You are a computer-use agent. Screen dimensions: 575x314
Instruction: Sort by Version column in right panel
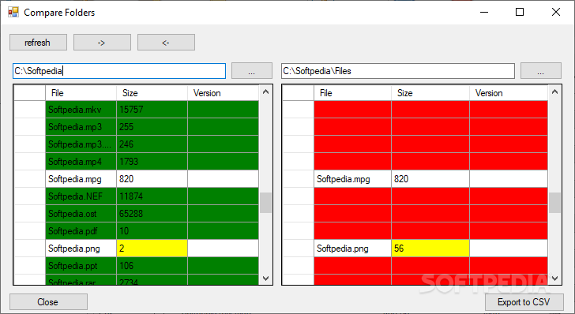pos(509,93)
